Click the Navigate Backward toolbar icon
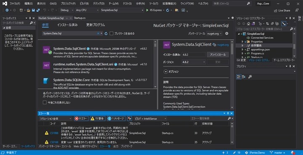The image size is (303, 155). (x=7, y=10)
